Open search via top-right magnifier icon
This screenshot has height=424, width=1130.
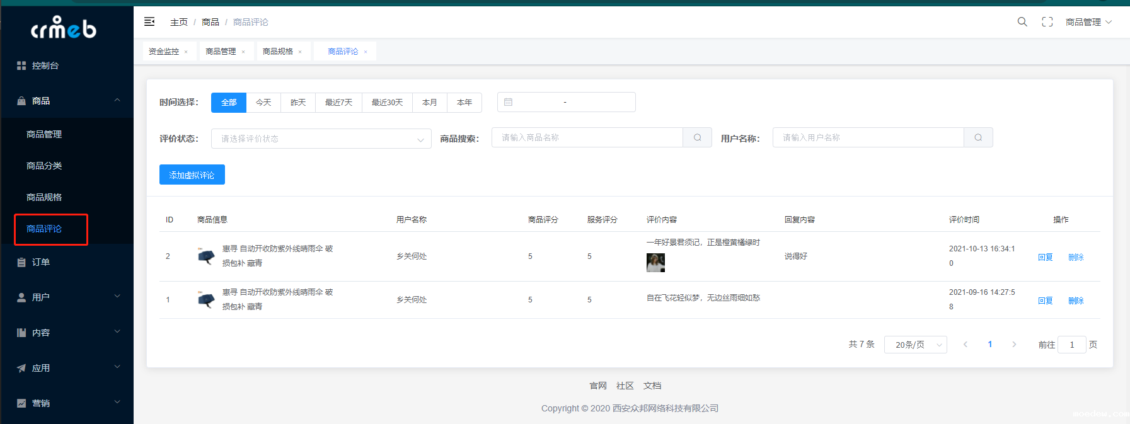[x=1022, y=22]
